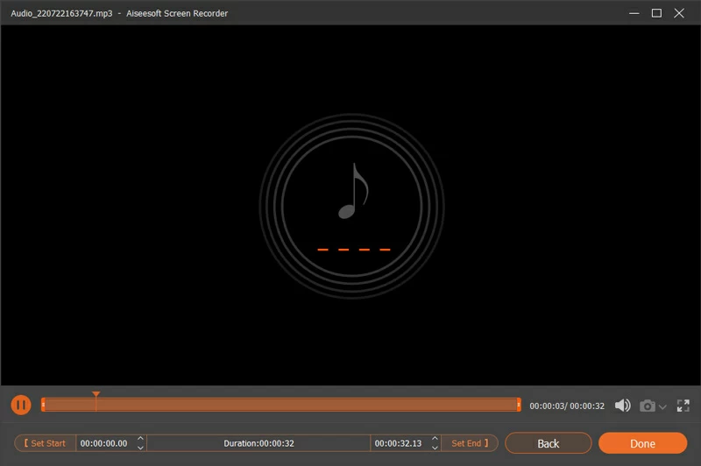Click the start time field 00:00:00.00

(x=104, y=443)
